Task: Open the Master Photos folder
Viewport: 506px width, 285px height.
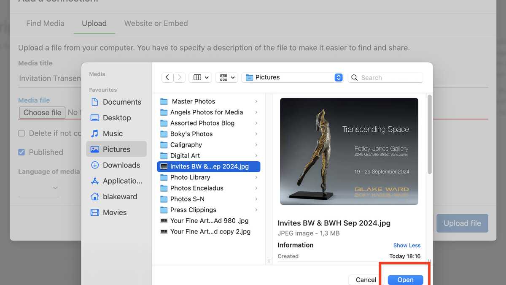Action: point(209,101)
